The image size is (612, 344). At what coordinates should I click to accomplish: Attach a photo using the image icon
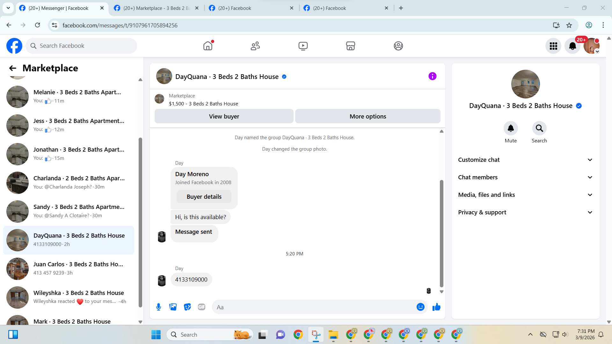coord(173,307)
